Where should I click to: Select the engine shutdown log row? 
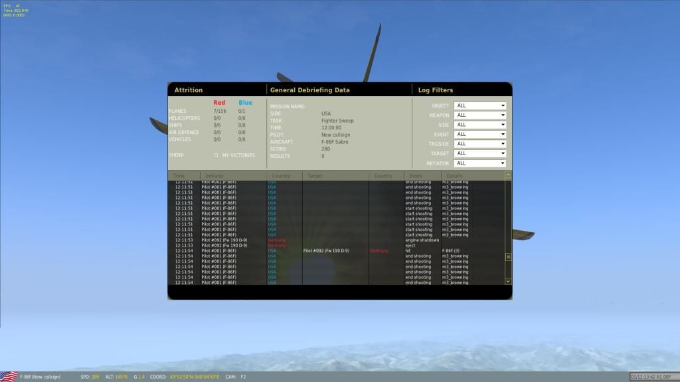(x=332, y=240)
